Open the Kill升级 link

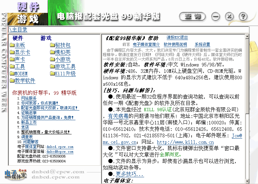tap(65, 74)
